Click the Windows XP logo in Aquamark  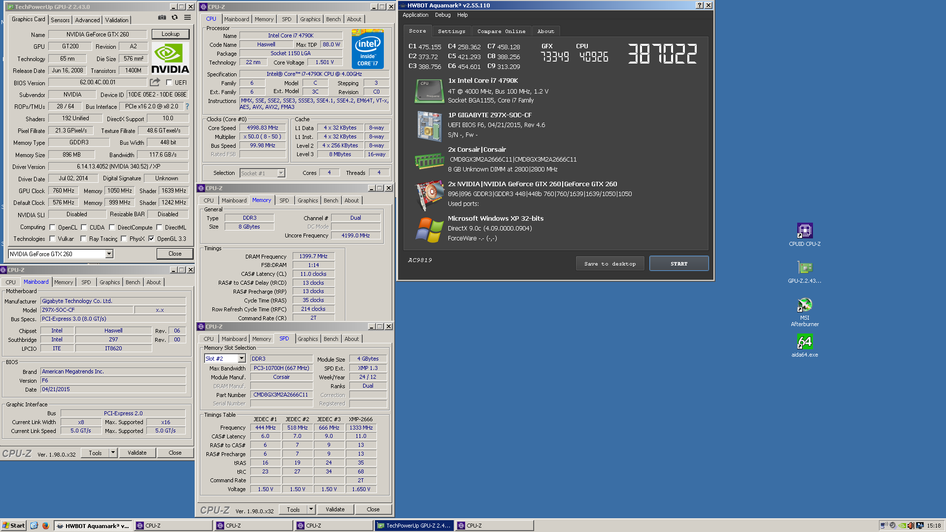point(429,230)
